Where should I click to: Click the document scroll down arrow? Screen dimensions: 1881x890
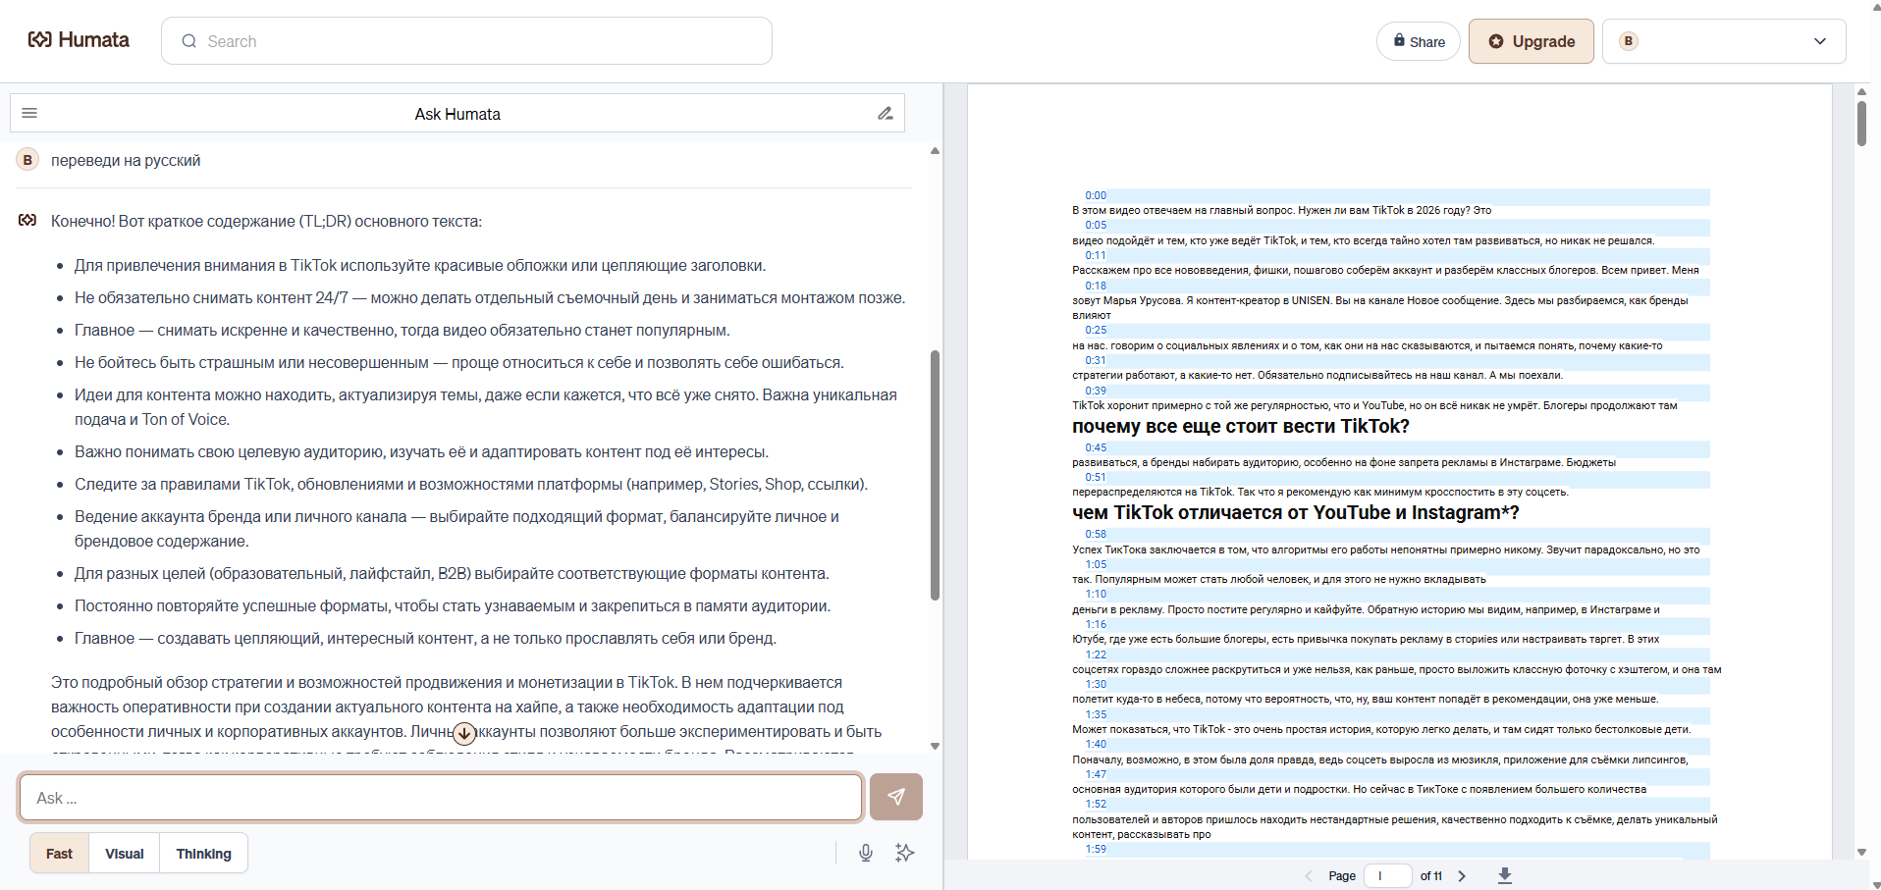pos(1861,853)
